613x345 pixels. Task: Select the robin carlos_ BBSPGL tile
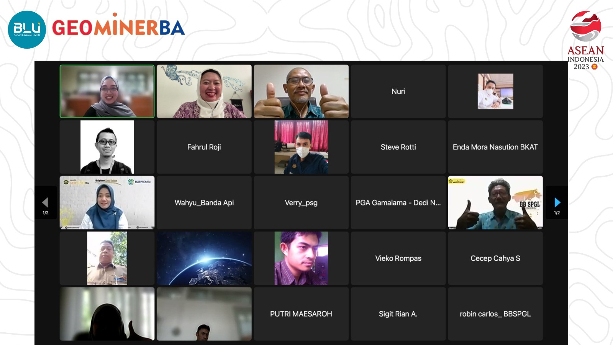point(495,314)
